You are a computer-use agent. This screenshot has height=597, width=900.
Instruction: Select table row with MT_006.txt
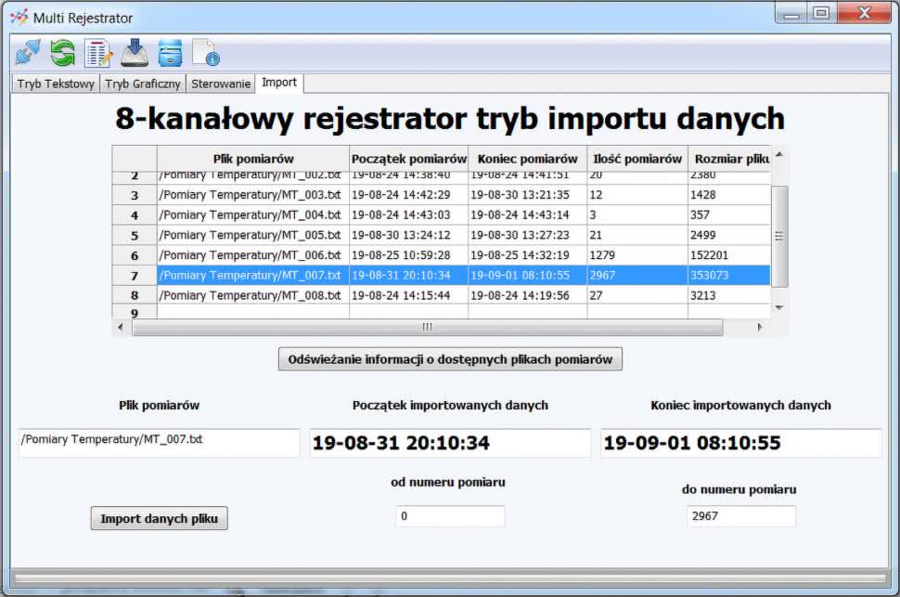[251, 255]
